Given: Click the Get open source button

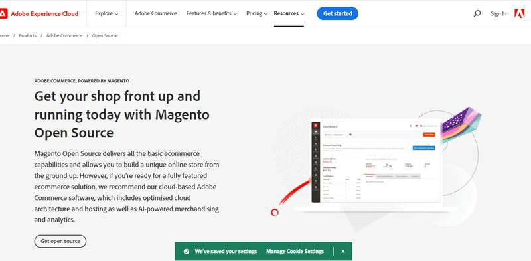Looking at the screenshot, I should [60, 241].
